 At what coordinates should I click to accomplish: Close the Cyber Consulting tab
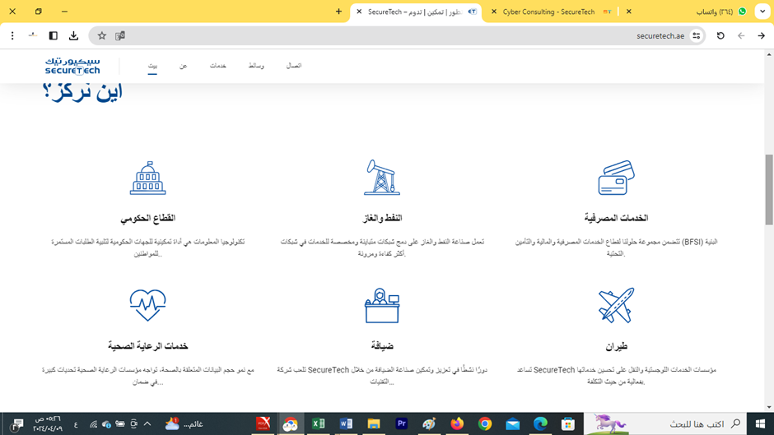click(493, 12)
